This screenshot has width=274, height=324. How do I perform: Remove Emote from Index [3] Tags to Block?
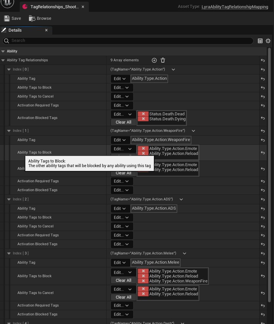coord(143,271)
